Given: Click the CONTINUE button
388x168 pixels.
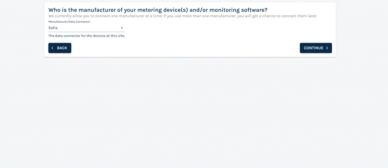Looking at the screenshot, I should (x=316, y=48).
